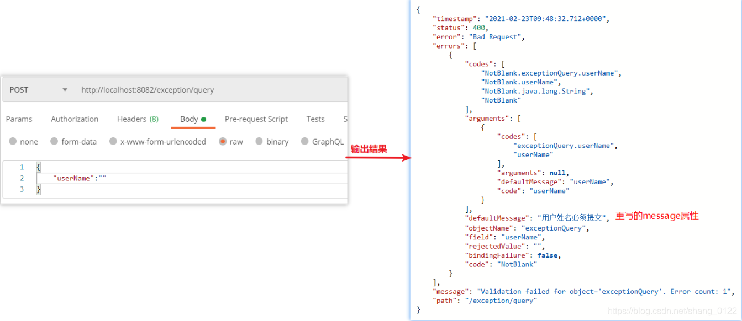Viewport: 742px width, 321px height.
Task: Switch to the Params tab
Action: [x=19, y=119]
